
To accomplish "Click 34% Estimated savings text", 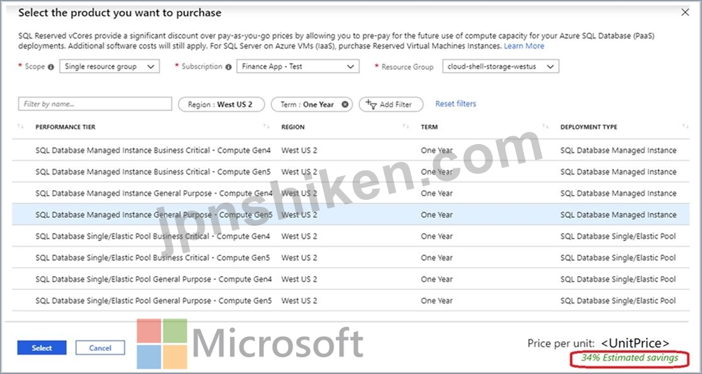I will tap(629, 358).
